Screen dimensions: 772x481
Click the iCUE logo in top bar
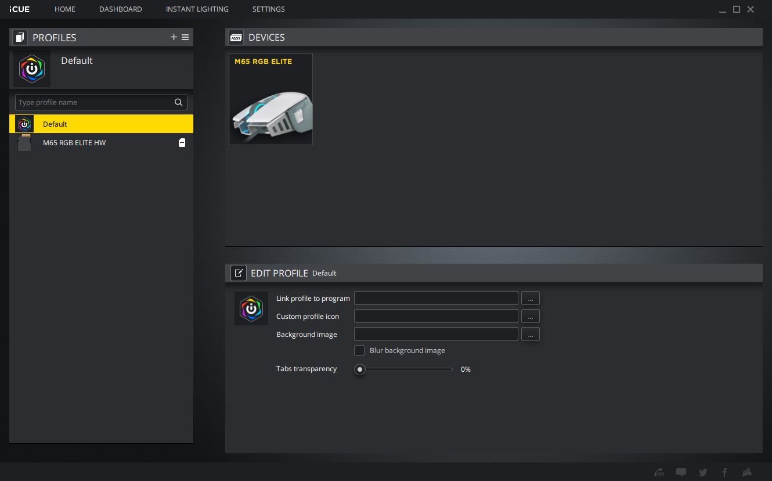pos(20,9)
